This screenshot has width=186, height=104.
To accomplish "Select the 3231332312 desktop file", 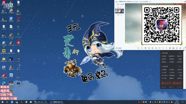I will (x=18, y=36).
